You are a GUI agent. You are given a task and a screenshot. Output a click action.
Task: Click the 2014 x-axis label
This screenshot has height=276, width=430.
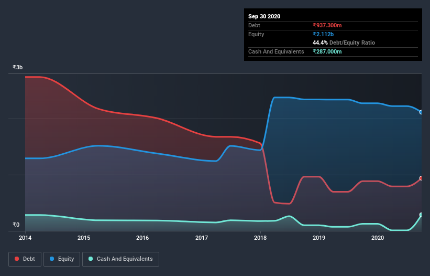tap(25, 238)
